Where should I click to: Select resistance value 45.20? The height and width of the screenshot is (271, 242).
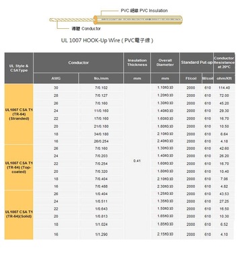[x=224, y=103]
